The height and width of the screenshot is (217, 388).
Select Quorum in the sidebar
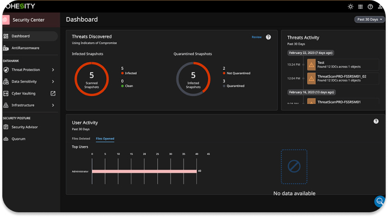30,139
